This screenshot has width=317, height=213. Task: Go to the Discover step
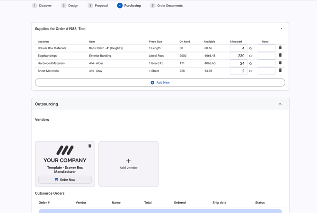point(42,6)
